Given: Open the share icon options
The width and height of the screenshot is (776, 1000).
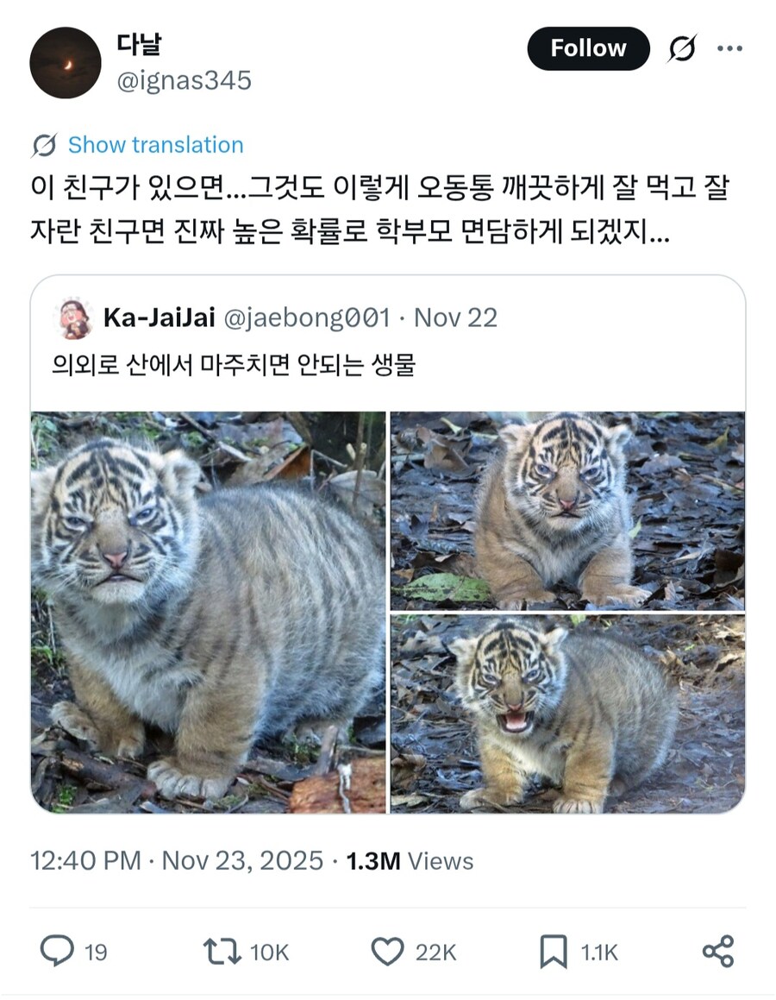Looking at the screenshot, I should coord(717,951).
